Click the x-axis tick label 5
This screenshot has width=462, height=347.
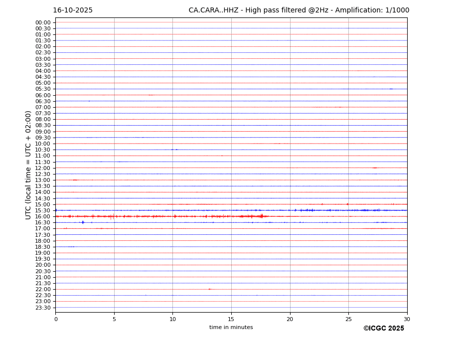[x=114, y=319]
